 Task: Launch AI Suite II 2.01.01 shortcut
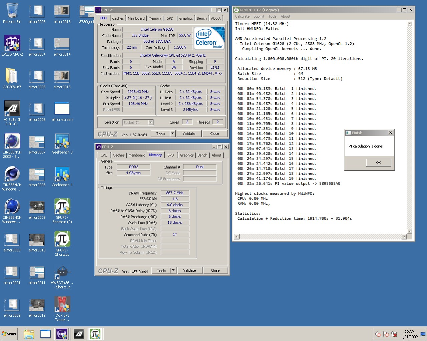point(12,113)
